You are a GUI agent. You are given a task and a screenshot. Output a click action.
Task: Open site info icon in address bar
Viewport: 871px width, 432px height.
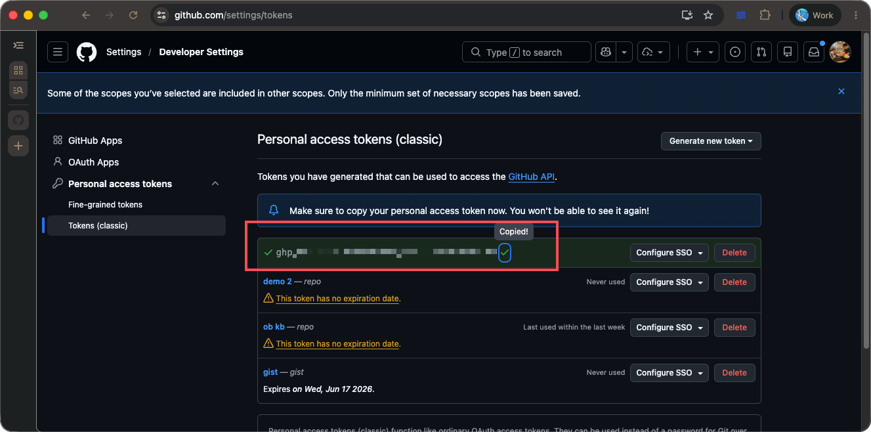pos(163,15)
